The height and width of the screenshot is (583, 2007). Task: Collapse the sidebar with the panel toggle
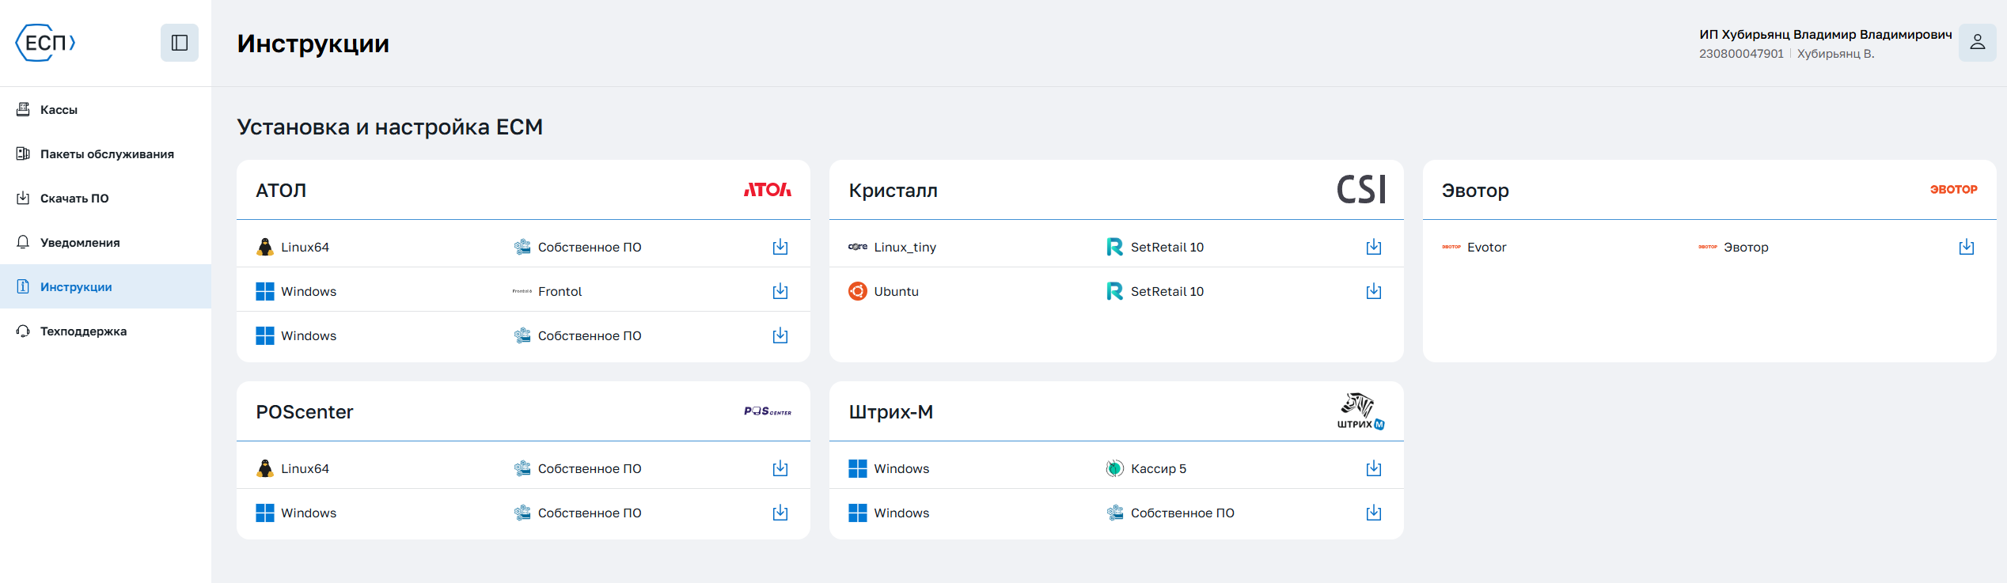[179, 43]
